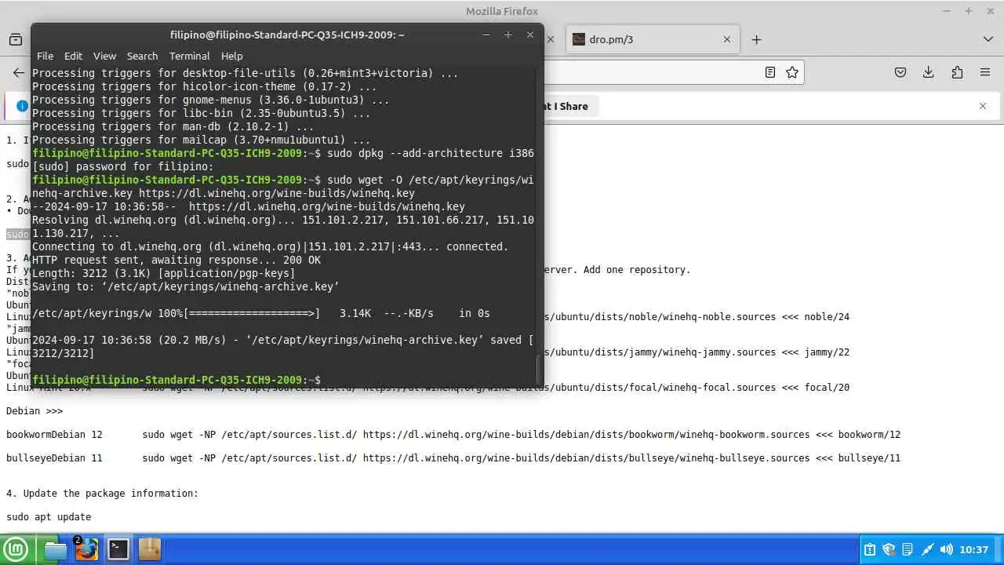Image resolution: width=1004 pixels, height=565 pixels.
Task: Show Firefox downloads panel
Action: point(929,72)
